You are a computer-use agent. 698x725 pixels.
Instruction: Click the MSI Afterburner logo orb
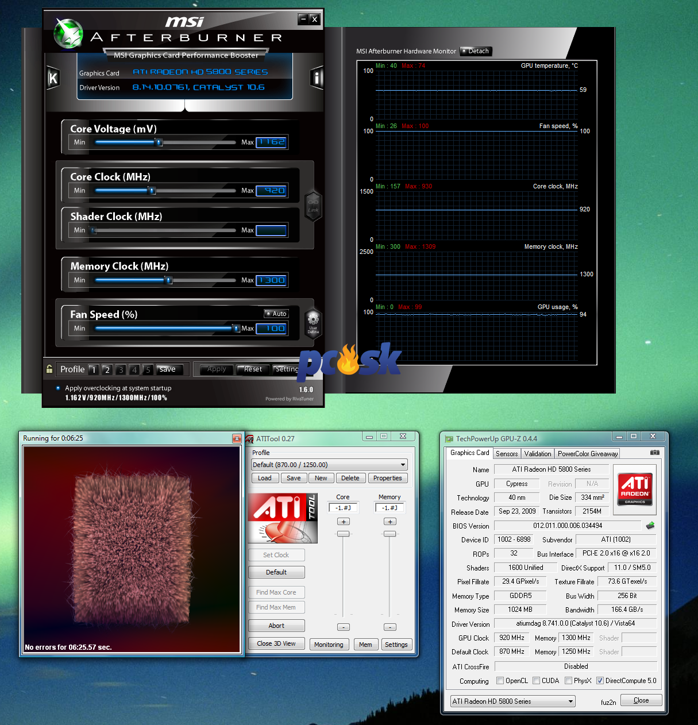(x=68, y=33)
